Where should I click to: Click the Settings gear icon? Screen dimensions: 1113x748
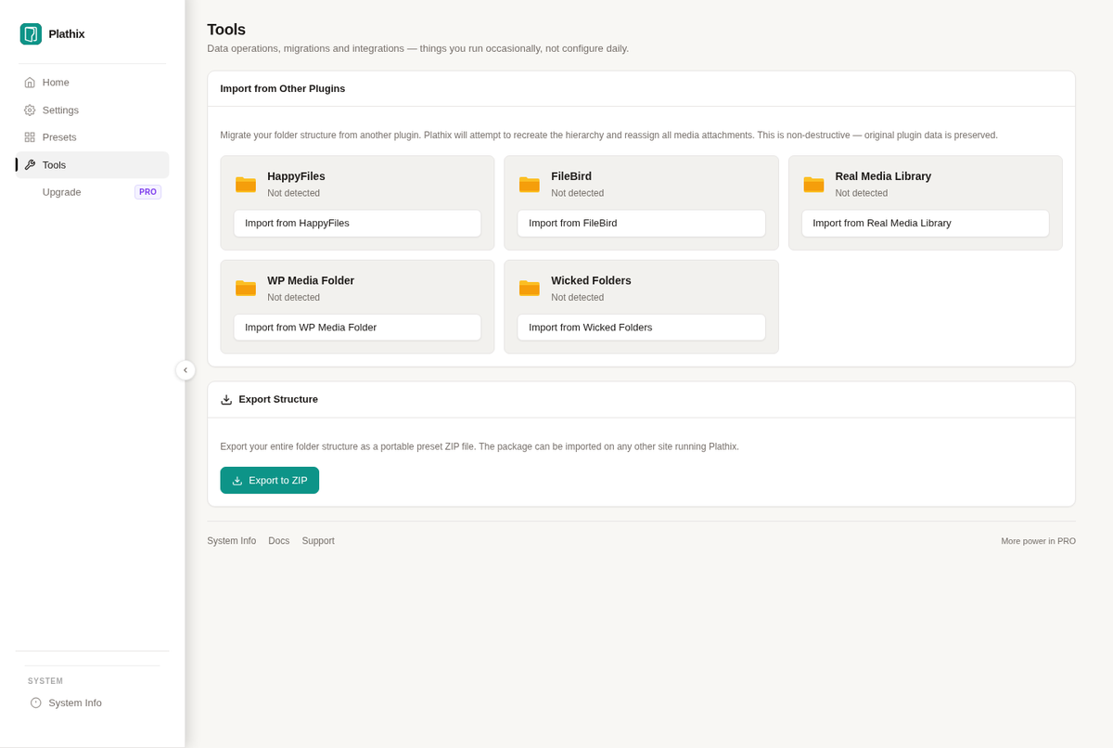click(30, 110)
